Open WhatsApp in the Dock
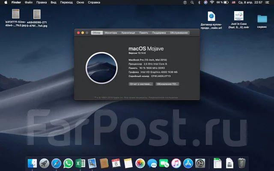 (68, 163)
